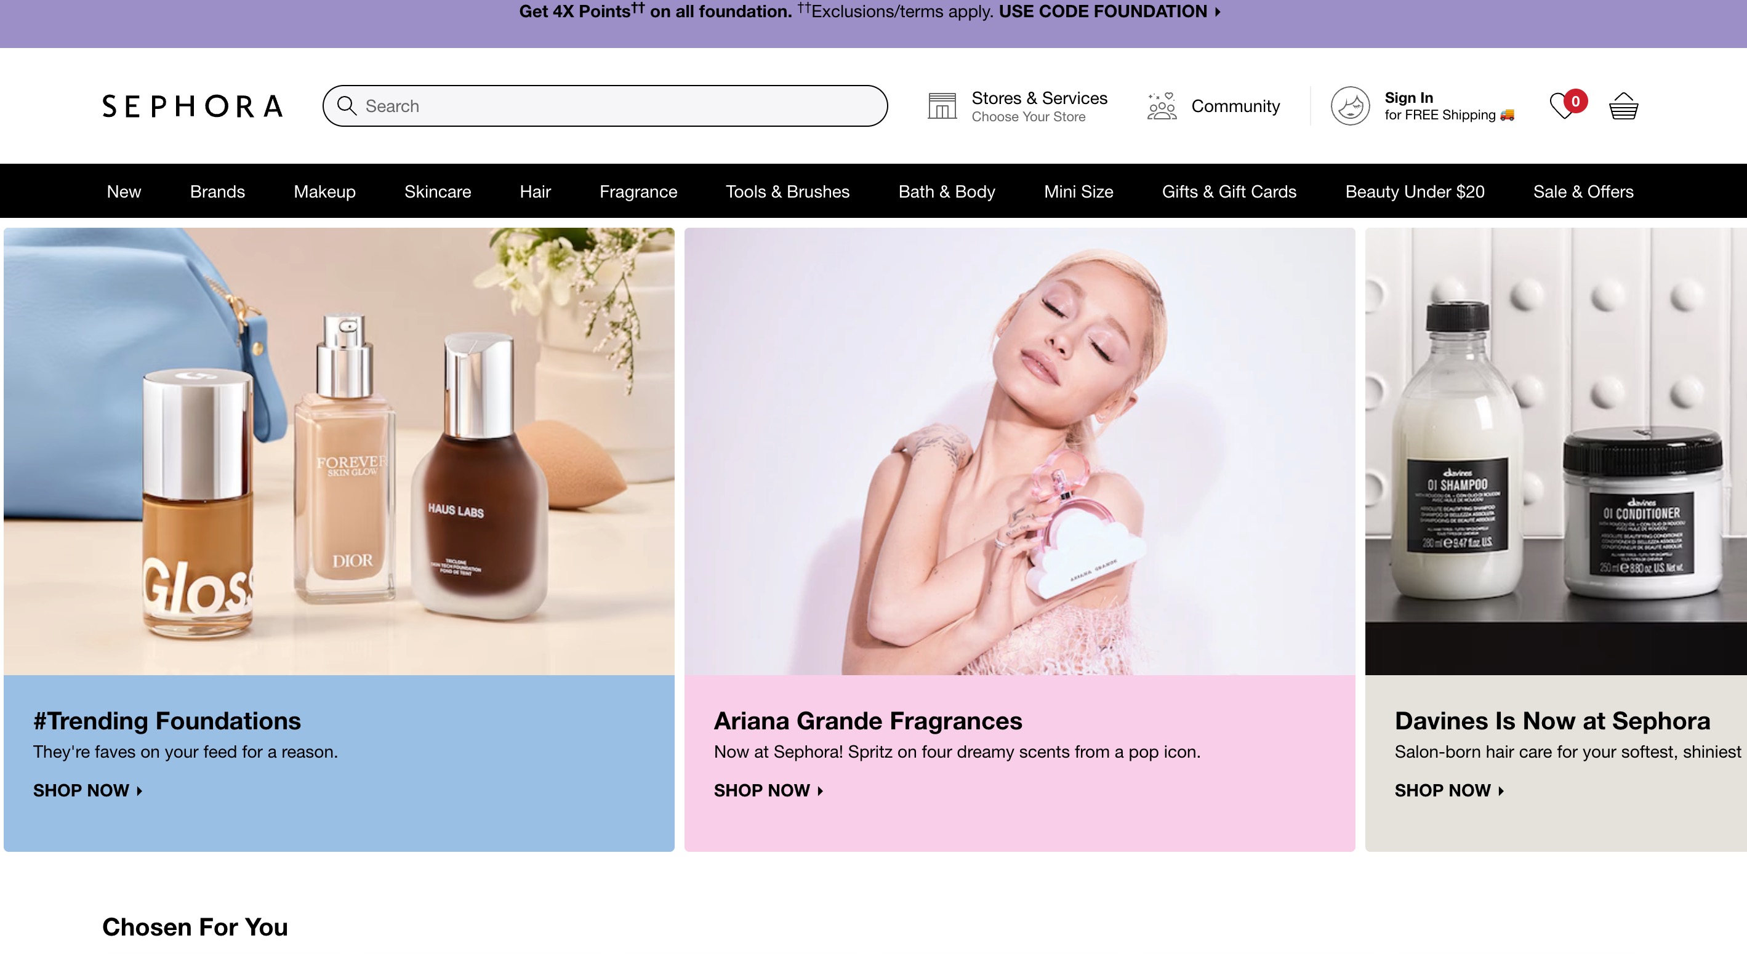This screenshot has height=954, width=1747.
Task: Open the Bath & Body menu
Action: coord(947,191)
